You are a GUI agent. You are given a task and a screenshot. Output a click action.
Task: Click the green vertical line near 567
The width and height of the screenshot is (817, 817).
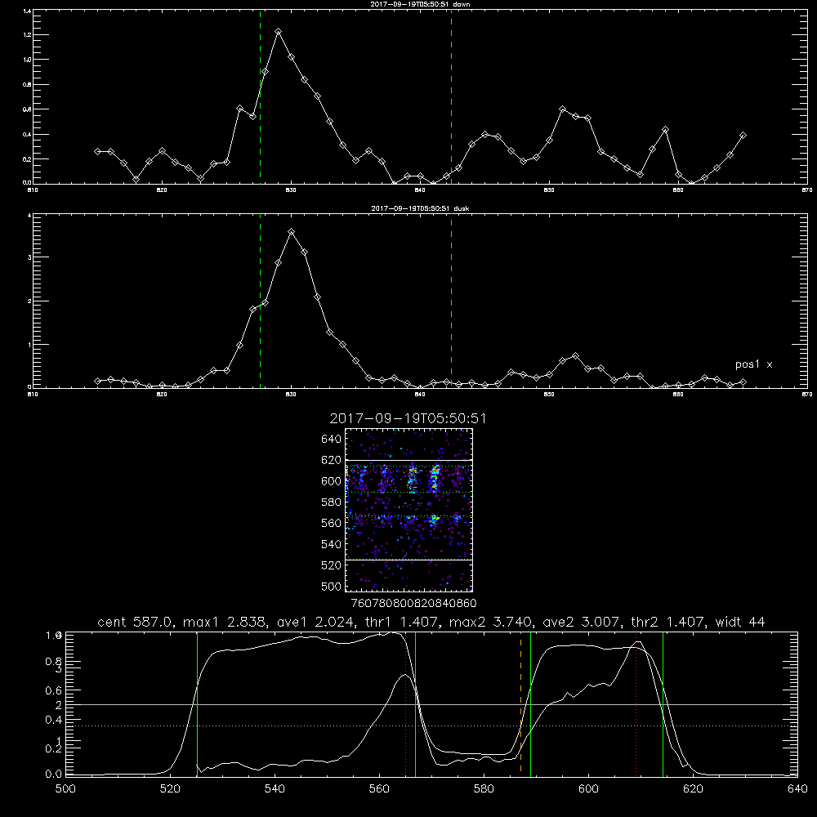[415, 703]
